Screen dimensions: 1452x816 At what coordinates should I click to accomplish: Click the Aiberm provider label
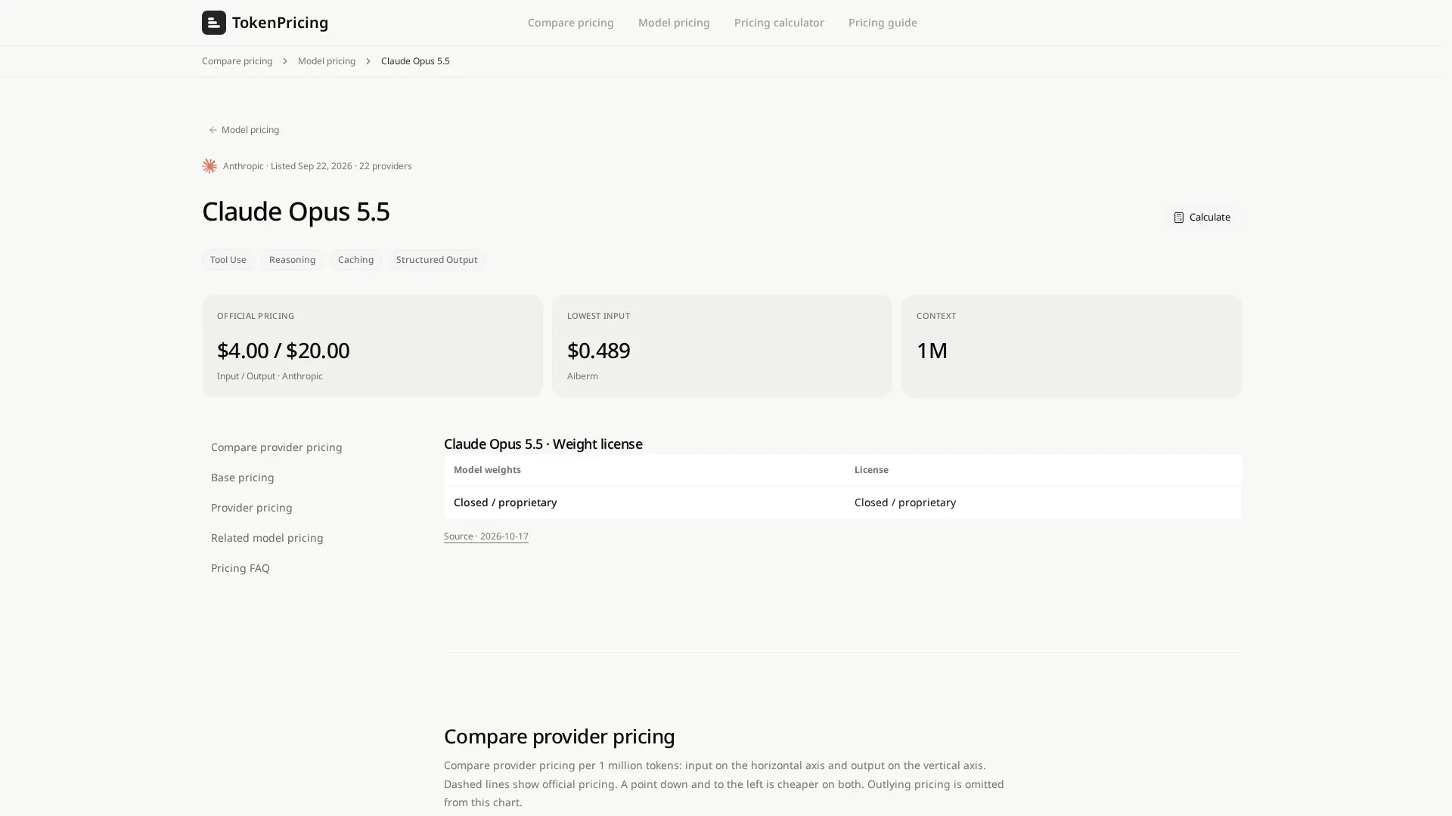(x=582, y=376)
